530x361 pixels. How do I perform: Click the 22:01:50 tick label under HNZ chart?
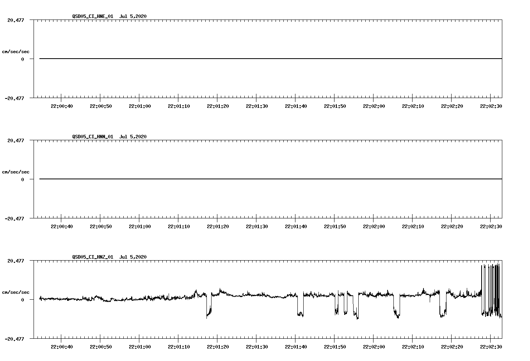point(335,347)
